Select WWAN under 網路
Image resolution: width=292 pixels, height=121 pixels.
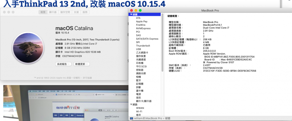[x=140, y=108]
